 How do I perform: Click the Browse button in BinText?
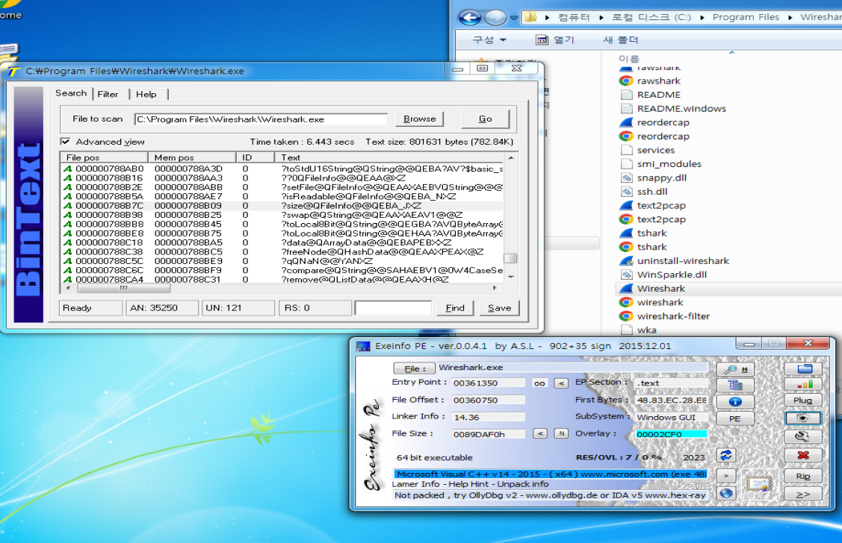[419, 119]
